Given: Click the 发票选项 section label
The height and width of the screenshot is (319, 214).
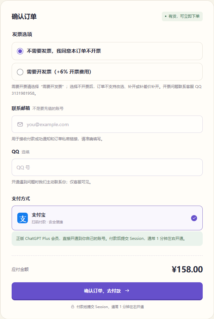Looking at the screenshot, I should click(22, 34).
